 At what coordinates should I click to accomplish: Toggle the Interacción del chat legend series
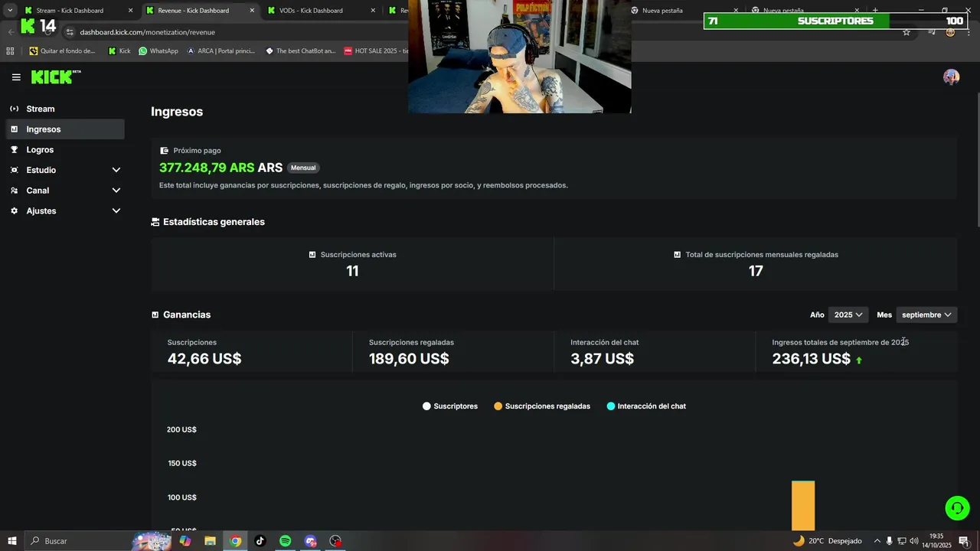[646, 406]
